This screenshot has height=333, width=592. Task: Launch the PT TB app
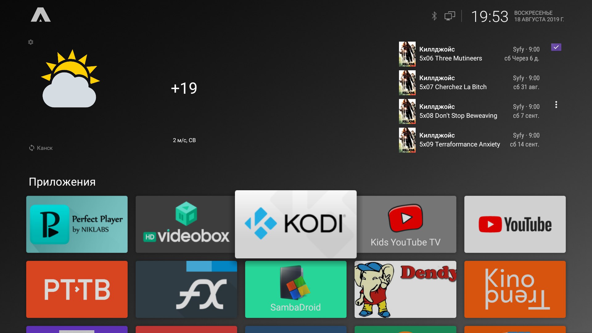[77, 289]
